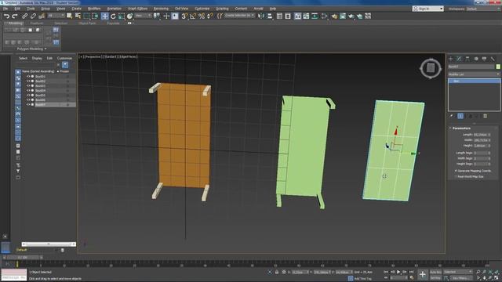The height and width of the screenshot is (282, 502).
Task: Activate the Unlink Selection tool
Action: (33, 16)
